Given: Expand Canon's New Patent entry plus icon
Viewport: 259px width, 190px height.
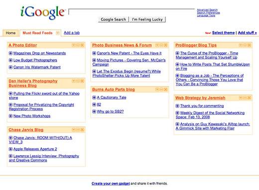Looking at the screenshot, I should coord(94,53).
